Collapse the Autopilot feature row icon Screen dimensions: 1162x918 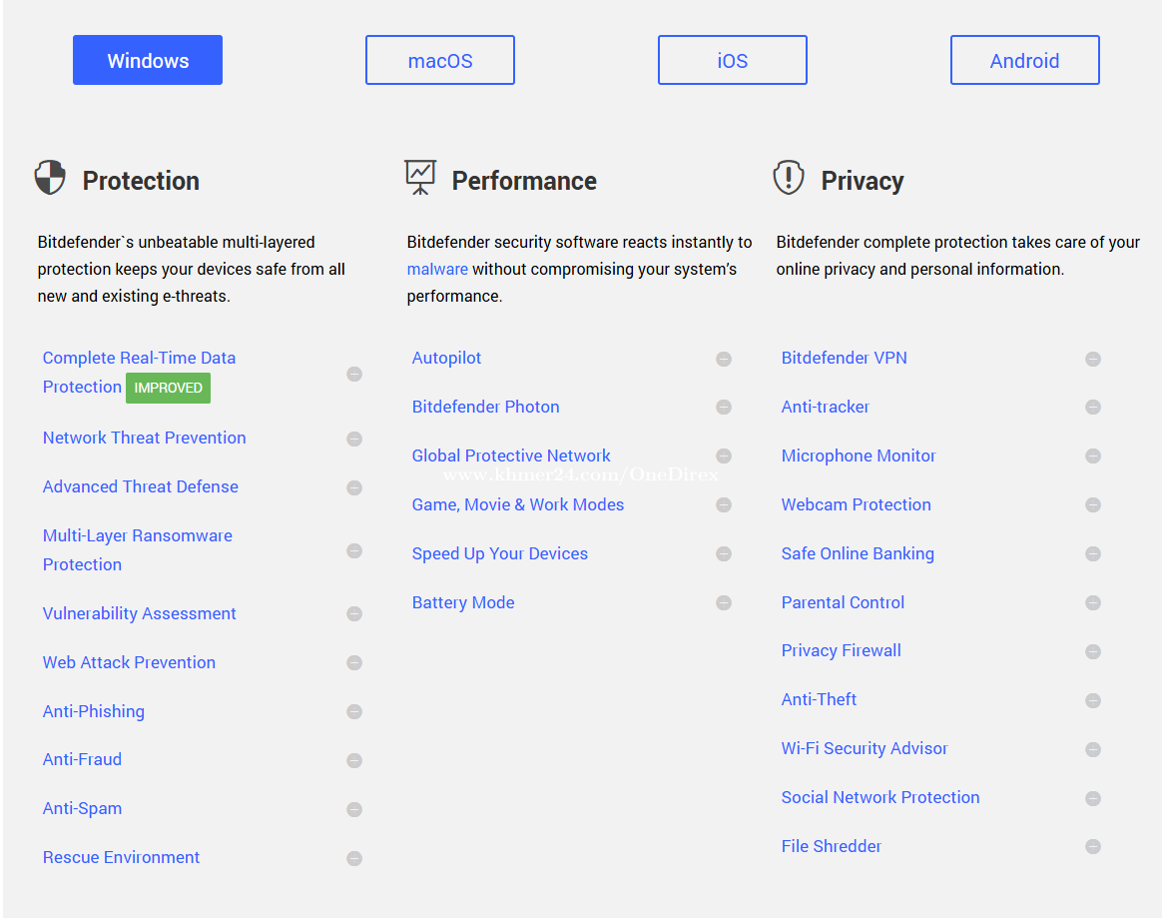coord(724,359)
